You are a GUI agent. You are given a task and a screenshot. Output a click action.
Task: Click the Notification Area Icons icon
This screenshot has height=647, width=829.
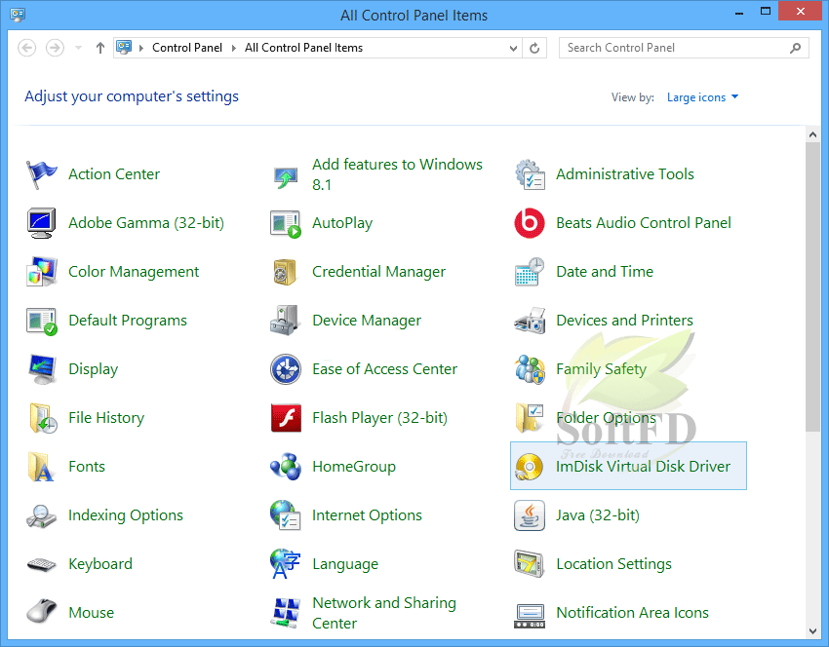coord(530,616)
